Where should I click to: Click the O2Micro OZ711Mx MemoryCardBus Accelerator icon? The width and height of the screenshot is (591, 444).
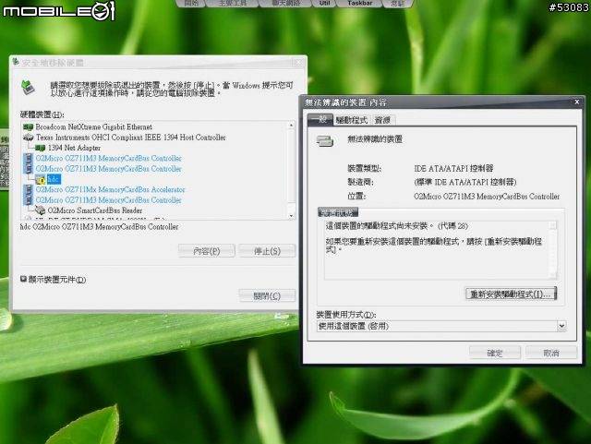click(x=29, y=189)
